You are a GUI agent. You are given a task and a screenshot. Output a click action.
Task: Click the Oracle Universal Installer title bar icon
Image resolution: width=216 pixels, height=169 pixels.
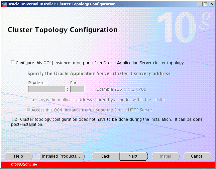pyautogui.click(x=4, y=4)
